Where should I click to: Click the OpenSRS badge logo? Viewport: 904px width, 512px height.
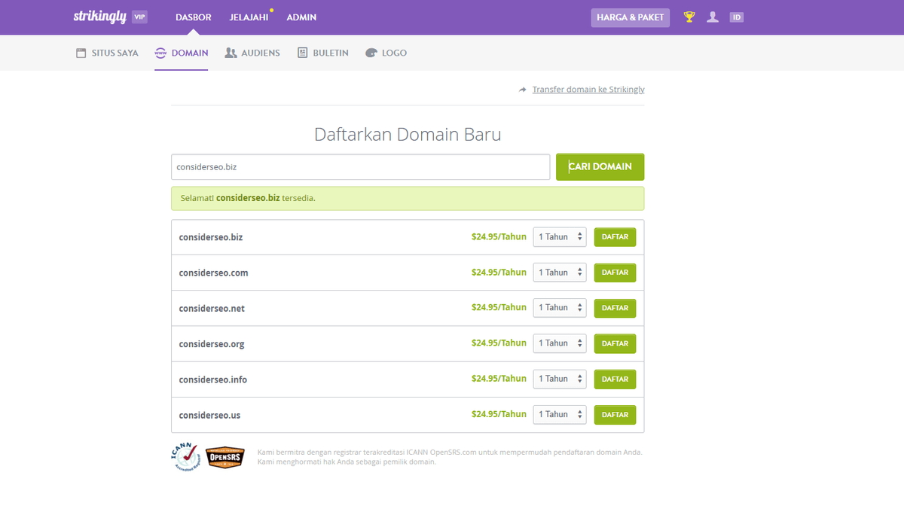[224, 456]
